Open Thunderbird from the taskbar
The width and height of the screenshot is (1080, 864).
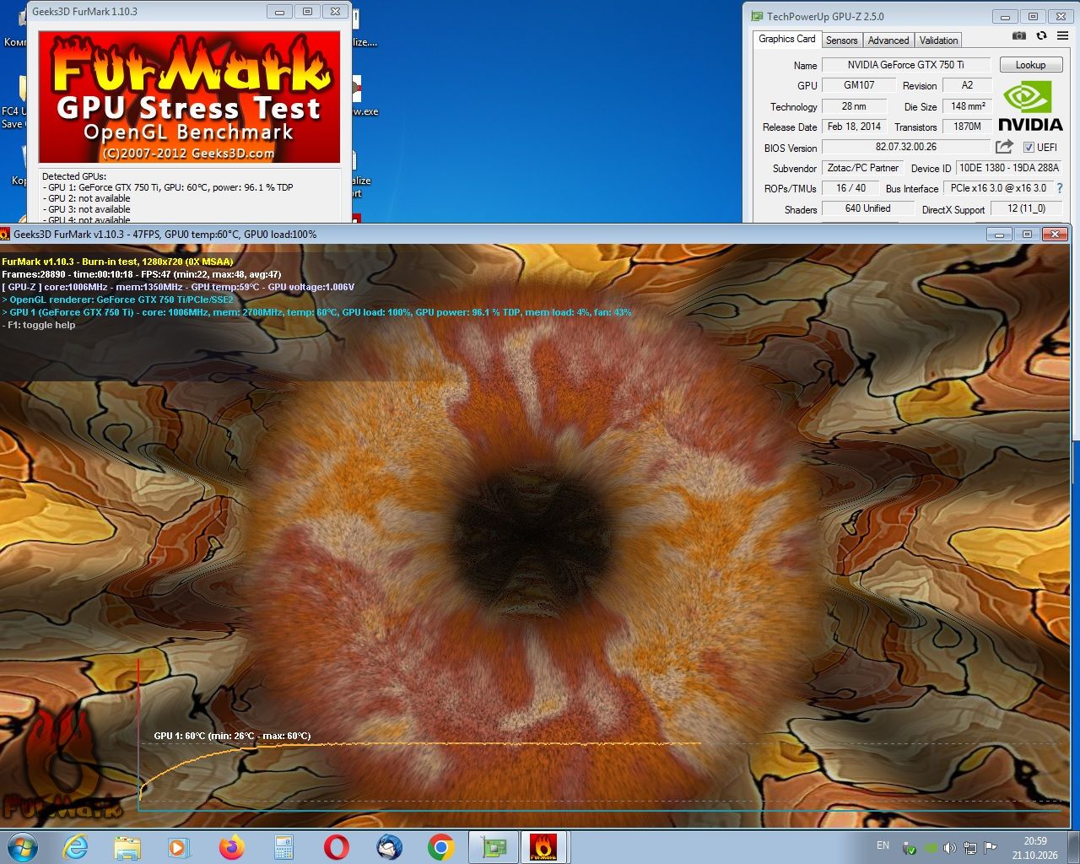(x=389, y=847)
